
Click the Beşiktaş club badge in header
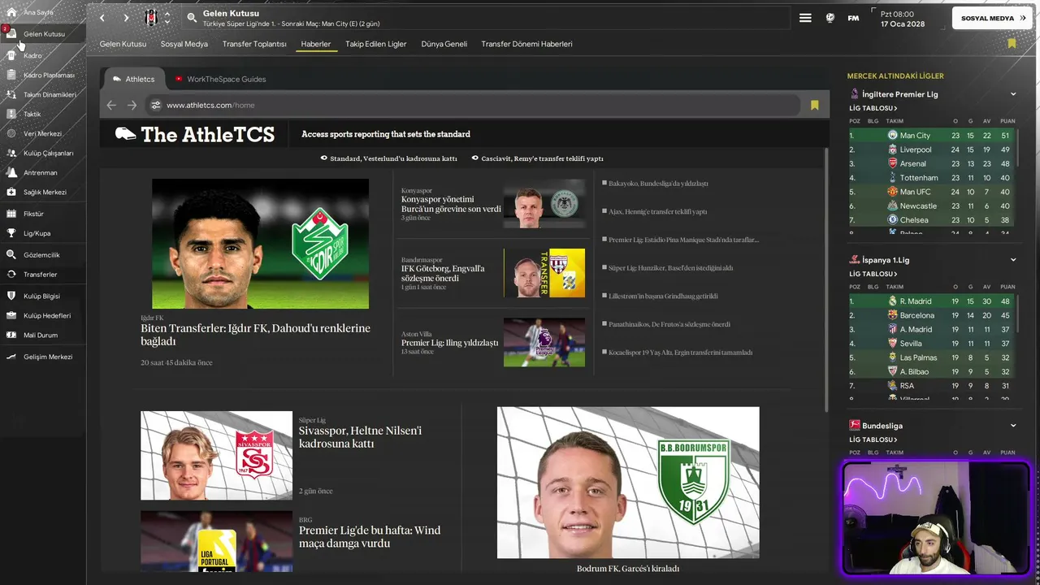[x=151, y=18]
